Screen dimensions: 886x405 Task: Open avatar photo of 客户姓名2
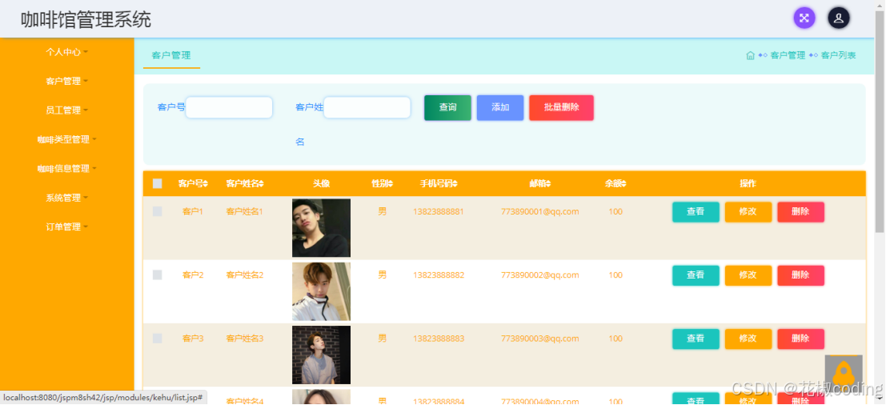click(x=321, y=291)
